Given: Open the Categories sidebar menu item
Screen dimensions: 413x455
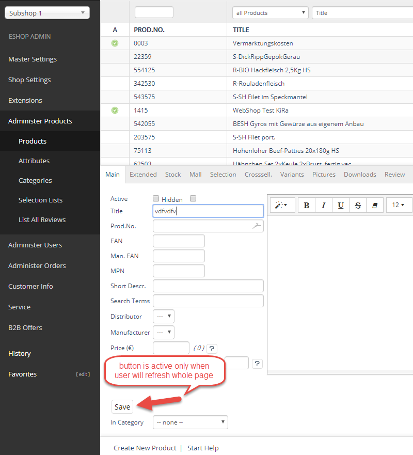Looking at the screenshot, I should point(35,180).
